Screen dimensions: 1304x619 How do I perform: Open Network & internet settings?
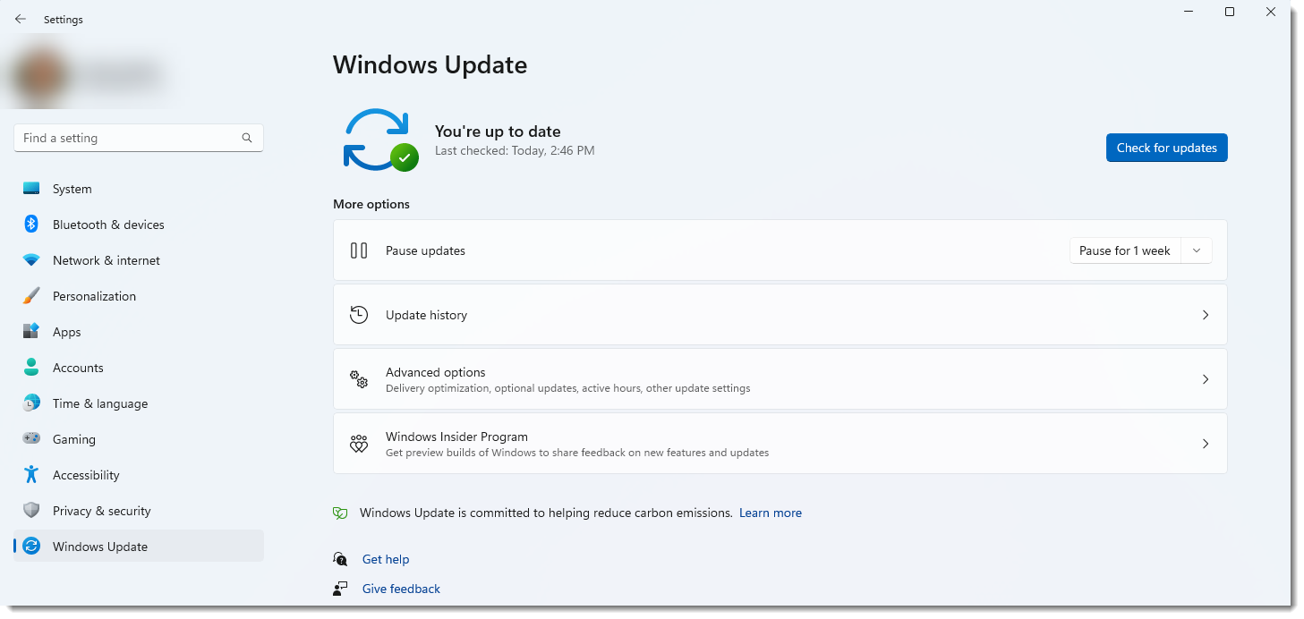point(139,260)
